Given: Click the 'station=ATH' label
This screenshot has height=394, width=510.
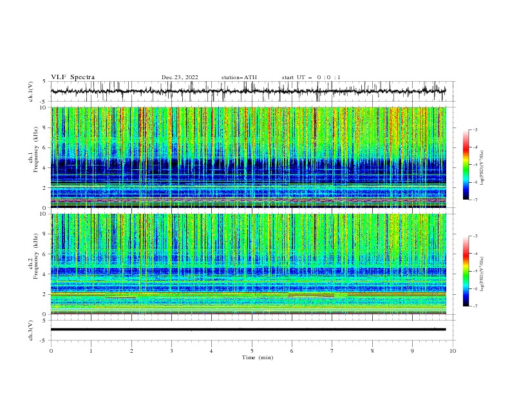Looking at the screenshot, I should point(239,77).
